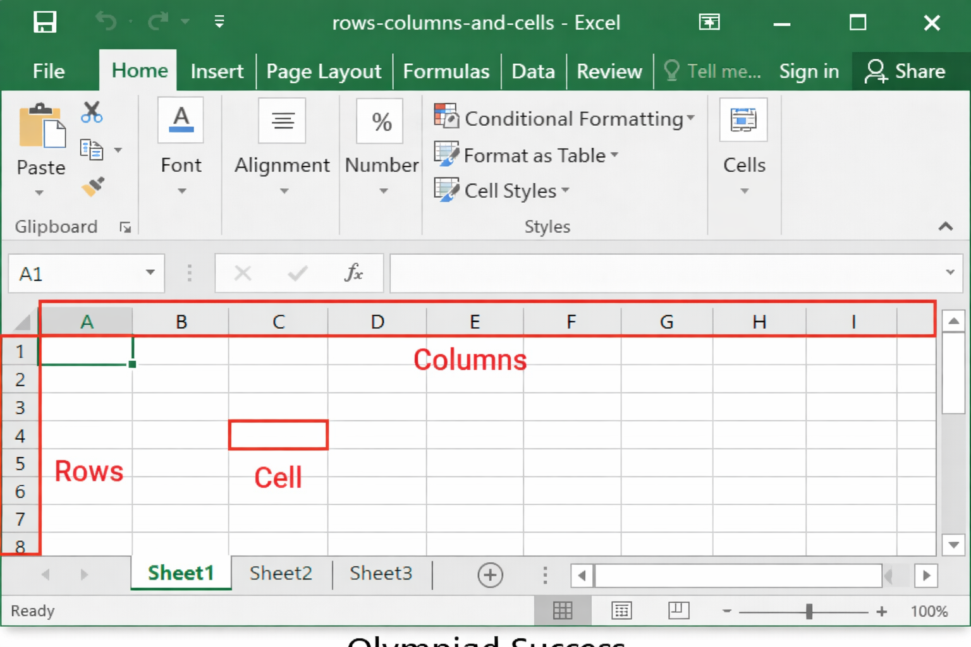Expand the Paste options dropdown arrow

pyautogui.click(x=40, y=193)
